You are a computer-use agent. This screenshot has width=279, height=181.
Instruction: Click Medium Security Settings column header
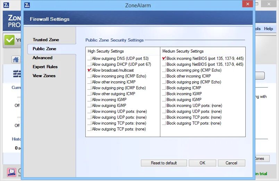(x=183, y=51)
